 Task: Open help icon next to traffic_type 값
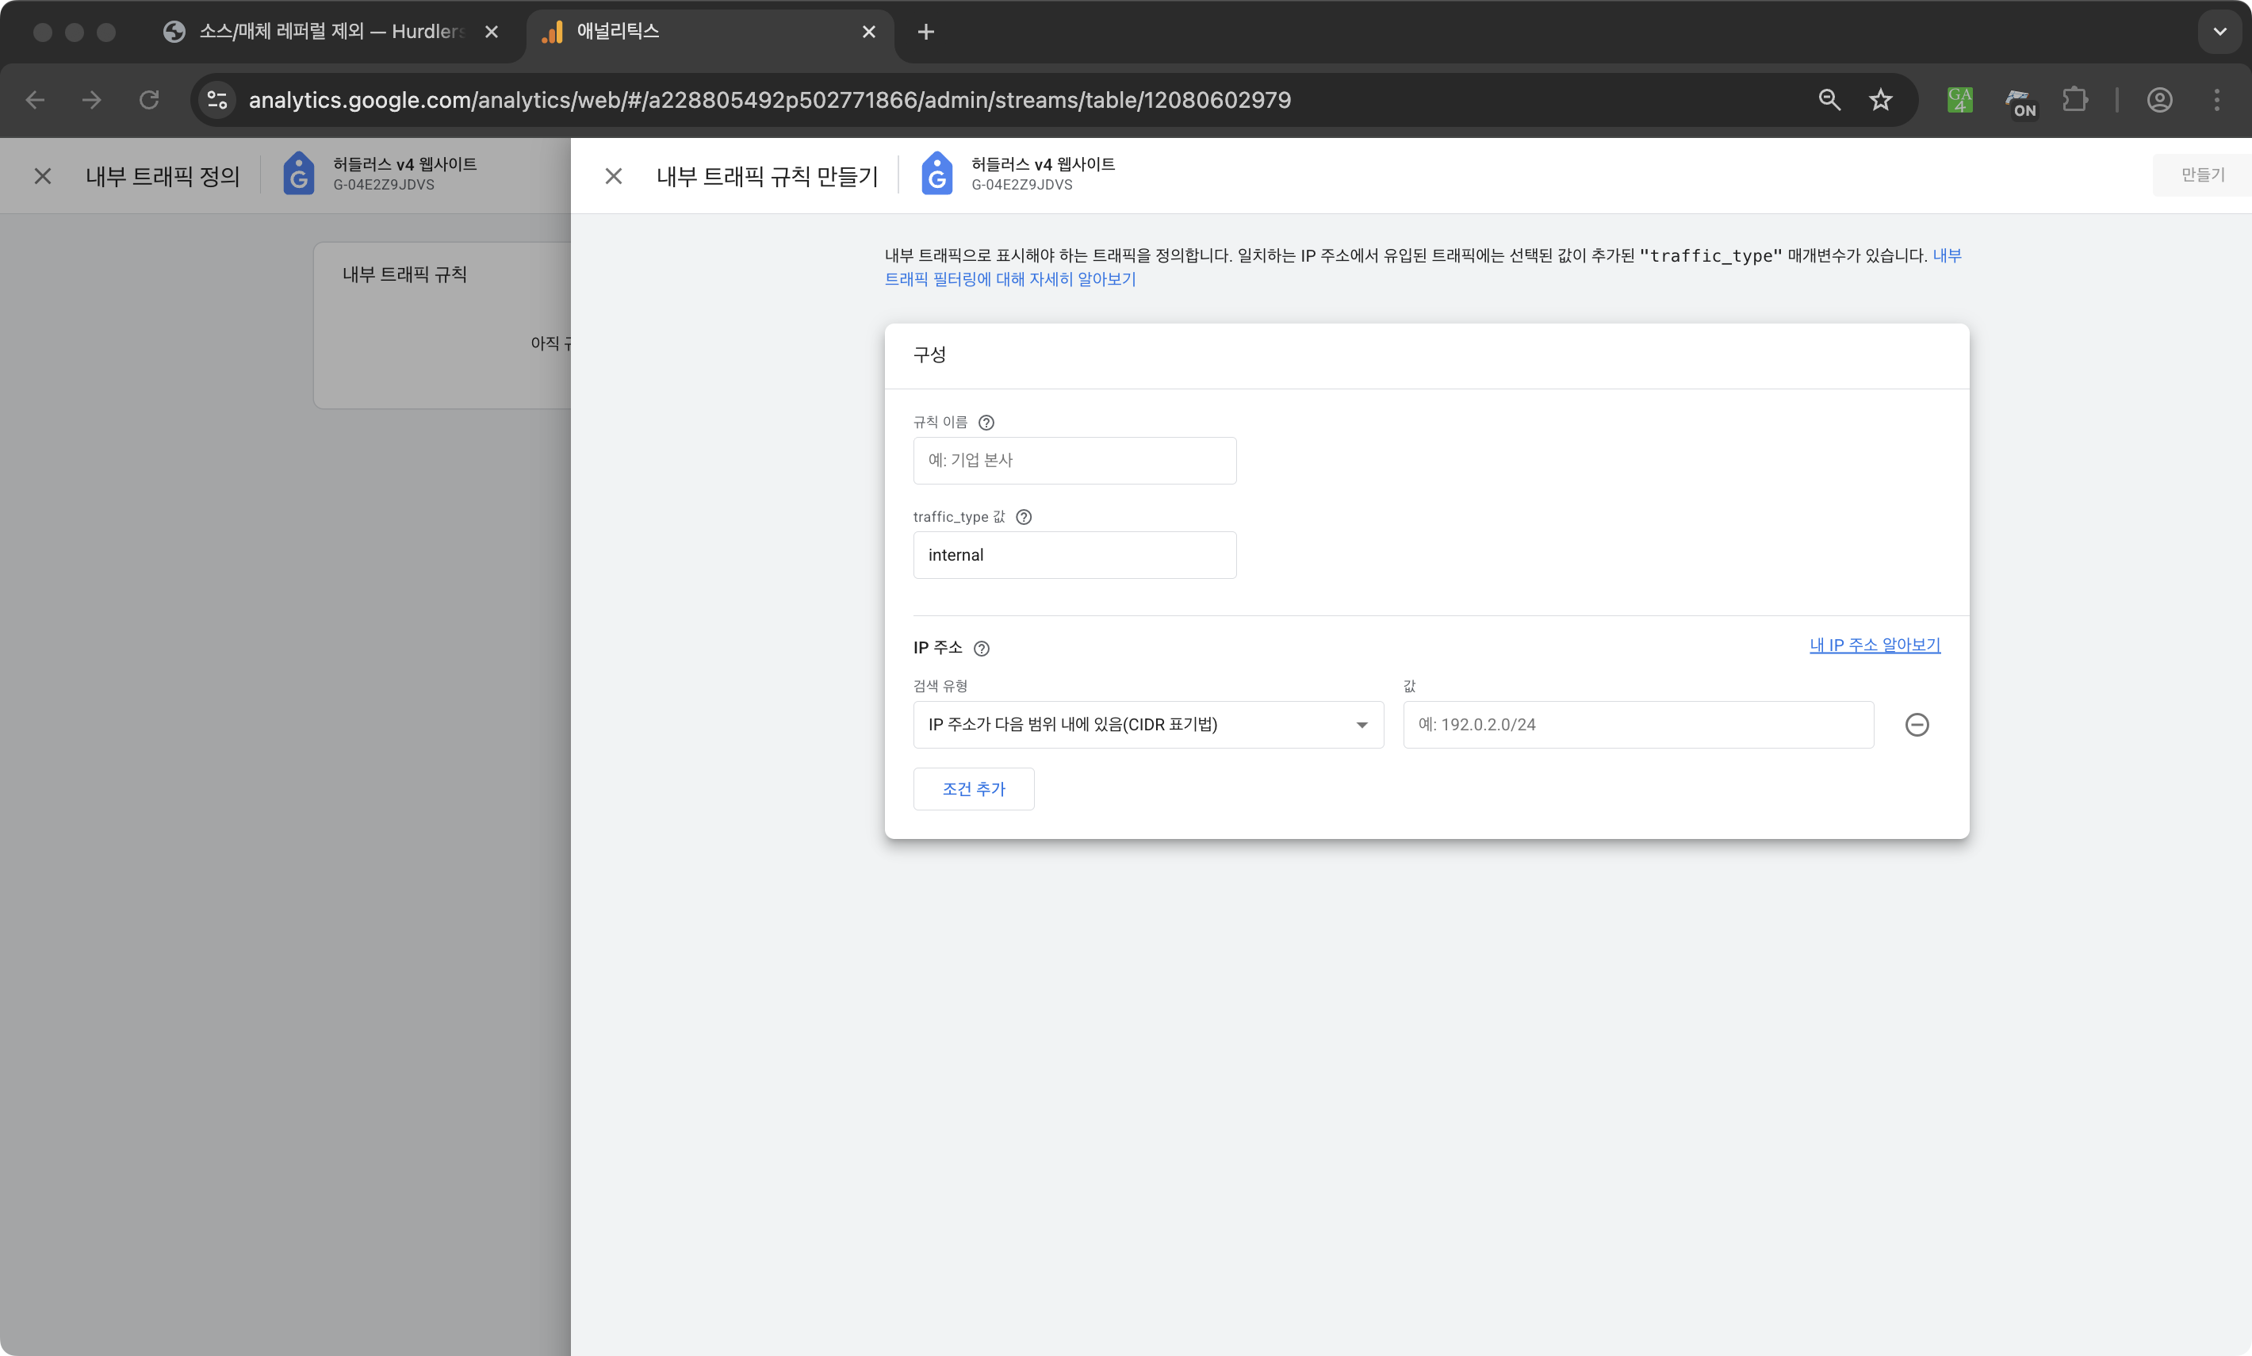tap(1023, 517)
